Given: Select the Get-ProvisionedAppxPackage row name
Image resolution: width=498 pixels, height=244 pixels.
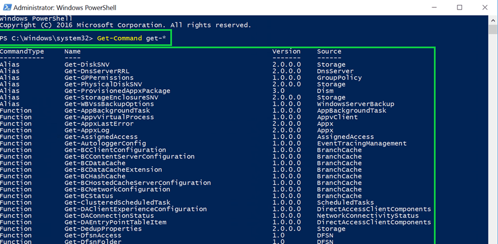Looking at the screenshot, I should tap(117, 91).
